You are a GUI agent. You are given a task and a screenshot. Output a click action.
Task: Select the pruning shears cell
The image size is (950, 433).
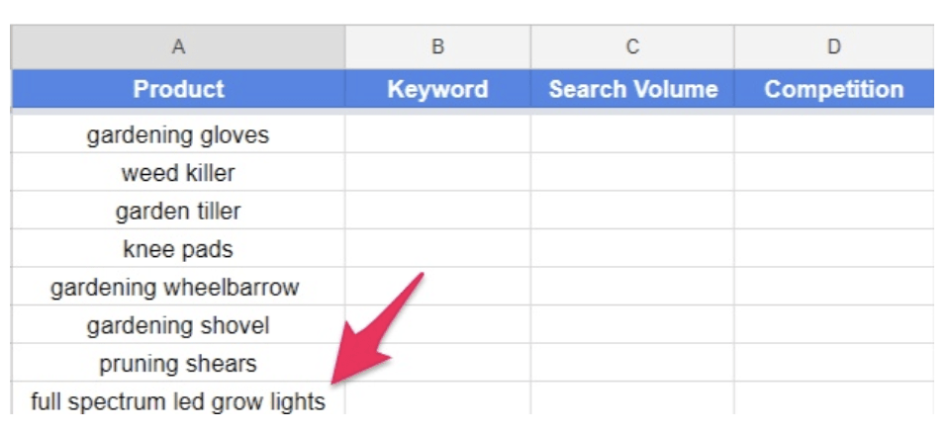pos(178,364)
